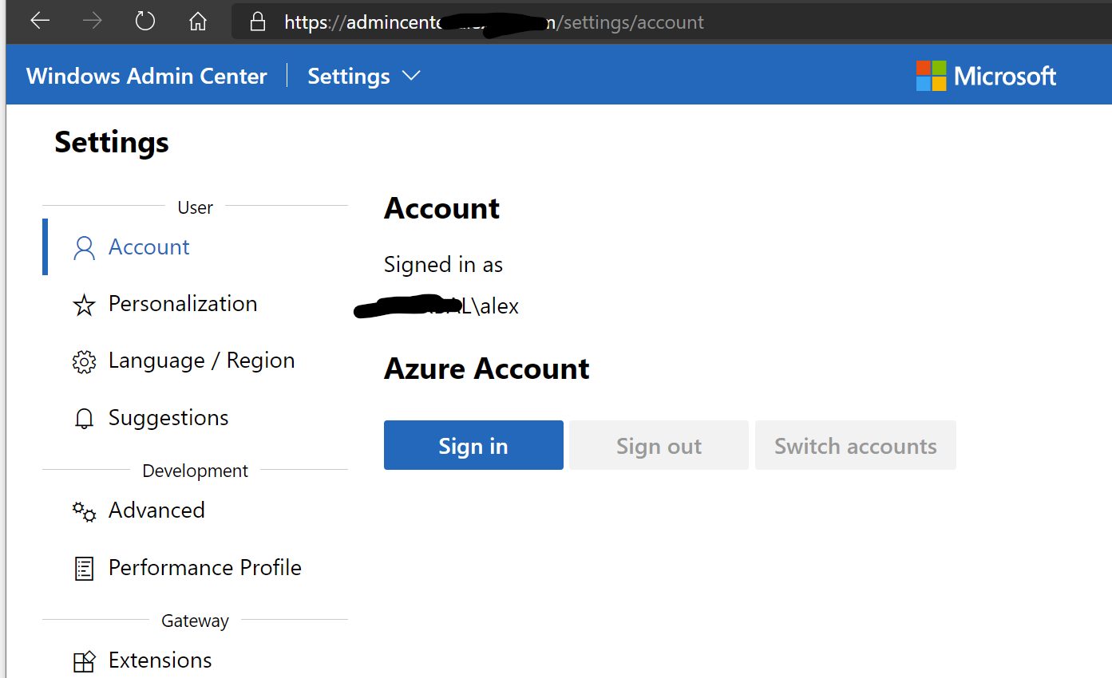Expand the Gateway section header

[x=195, y=620]
